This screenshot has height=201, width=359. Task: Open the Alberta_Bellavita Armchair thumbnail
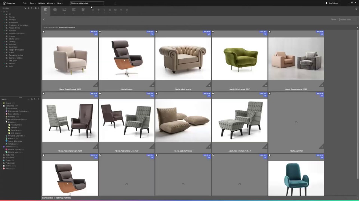pos(183,121)
